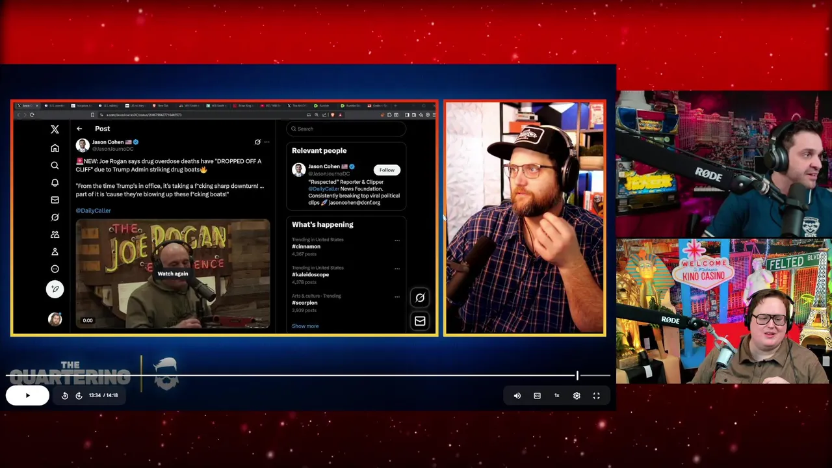Viewport: 832px width, 468px height.
Task: Open the #kaleidoscope trending topic
Action: pos(310,274)
